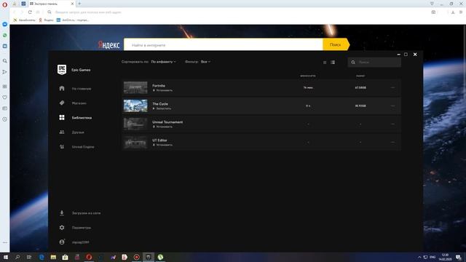Switch library to list view
The image size is (466, 262).
click(333, 63)
